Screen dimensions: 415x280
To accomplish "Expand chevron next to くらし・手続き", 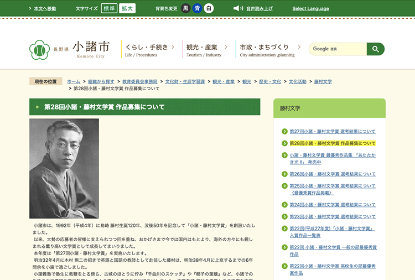I will coord(173,47).
